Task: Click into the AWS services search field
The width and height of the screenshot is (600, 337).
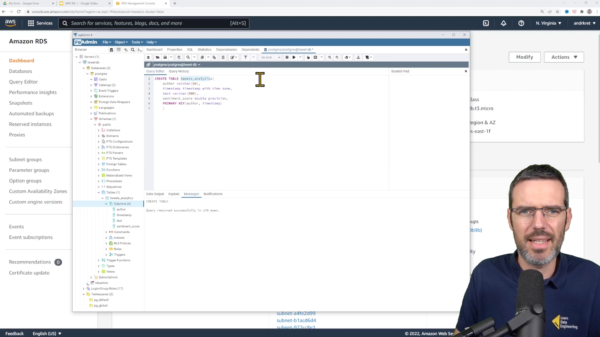Action: point(154,23)
